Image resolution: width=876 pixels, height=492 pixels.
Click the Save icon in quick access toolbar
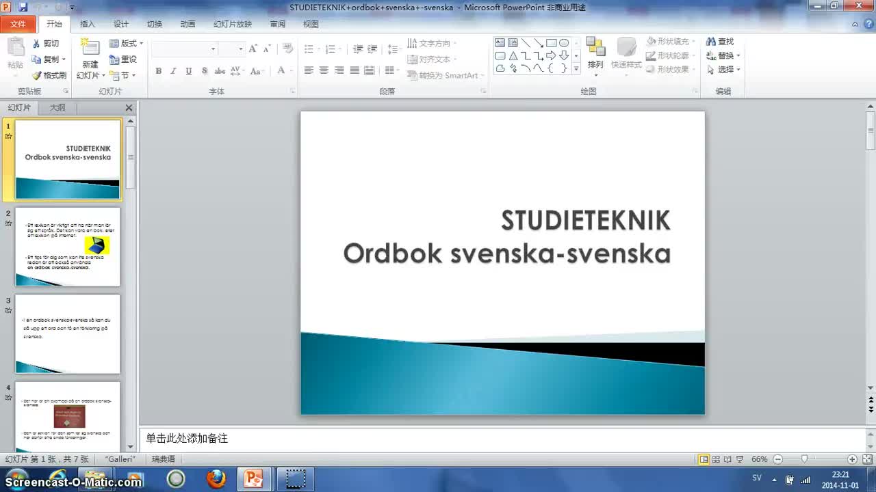pyautogui.click(x=23, y=8)
